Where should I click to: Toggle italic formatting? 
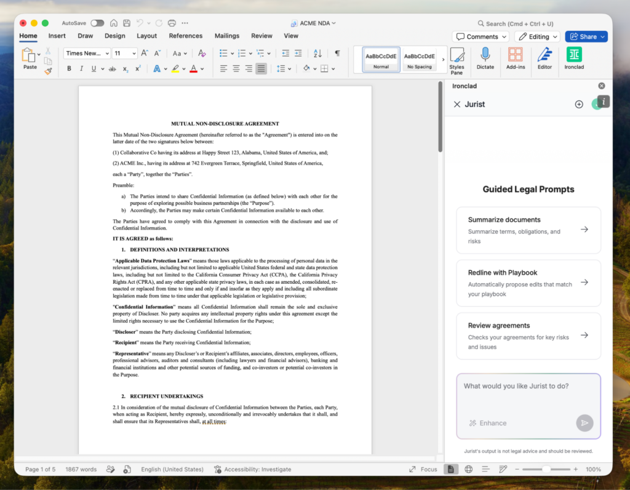click(82, 69)
